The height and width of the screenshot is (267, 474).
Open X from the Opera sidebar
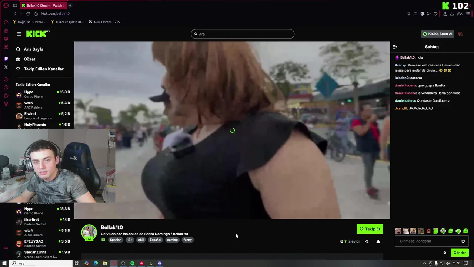(6, 67)
